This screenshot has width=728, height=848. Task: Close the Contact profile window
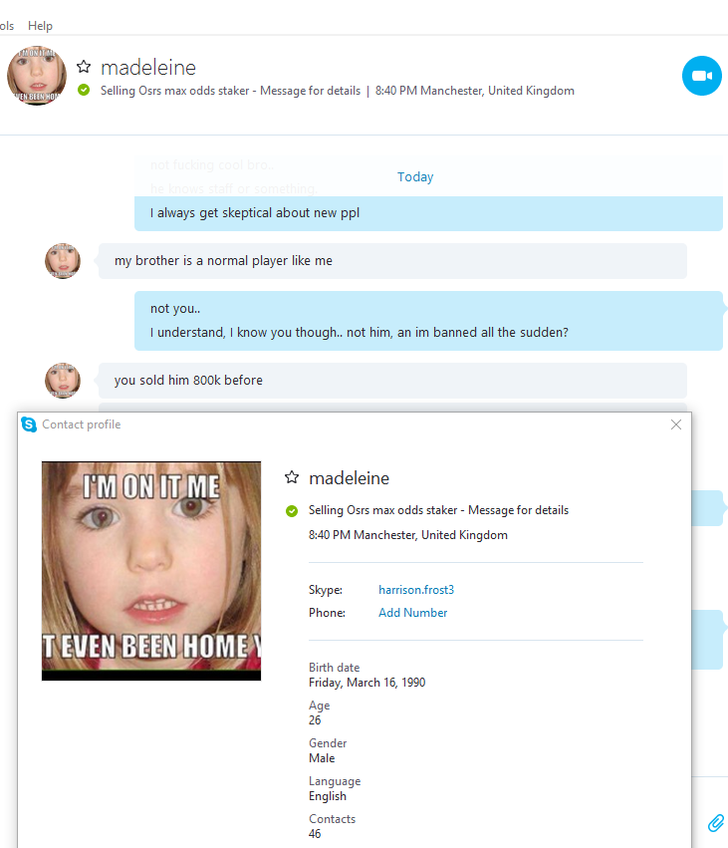(x=676, y=424)
